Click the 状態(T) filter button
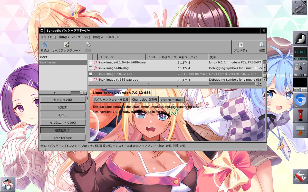Image resolution: width=308 pixels, height=192 pixels. 63,107
